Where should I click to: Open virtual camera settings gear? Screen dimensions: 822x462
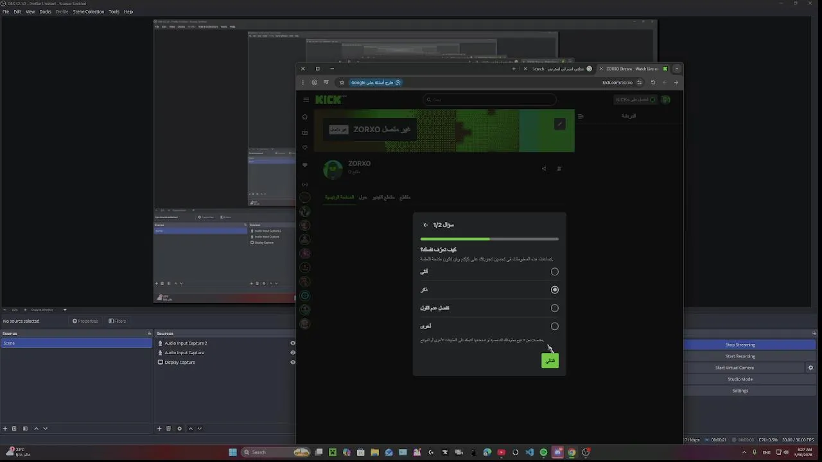pos(810,368)
